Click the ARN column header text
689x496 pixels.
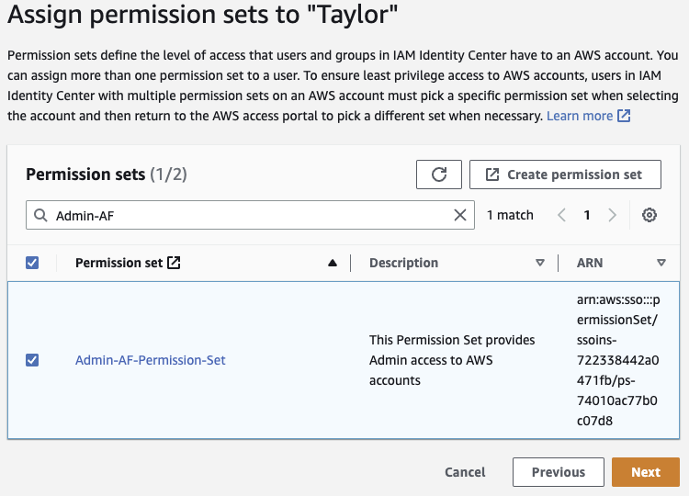click(x=590, y=263)
